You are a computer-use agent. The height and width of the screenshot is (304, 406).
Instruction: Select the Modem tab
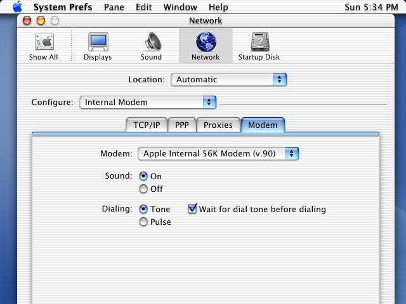click(263, 125)
